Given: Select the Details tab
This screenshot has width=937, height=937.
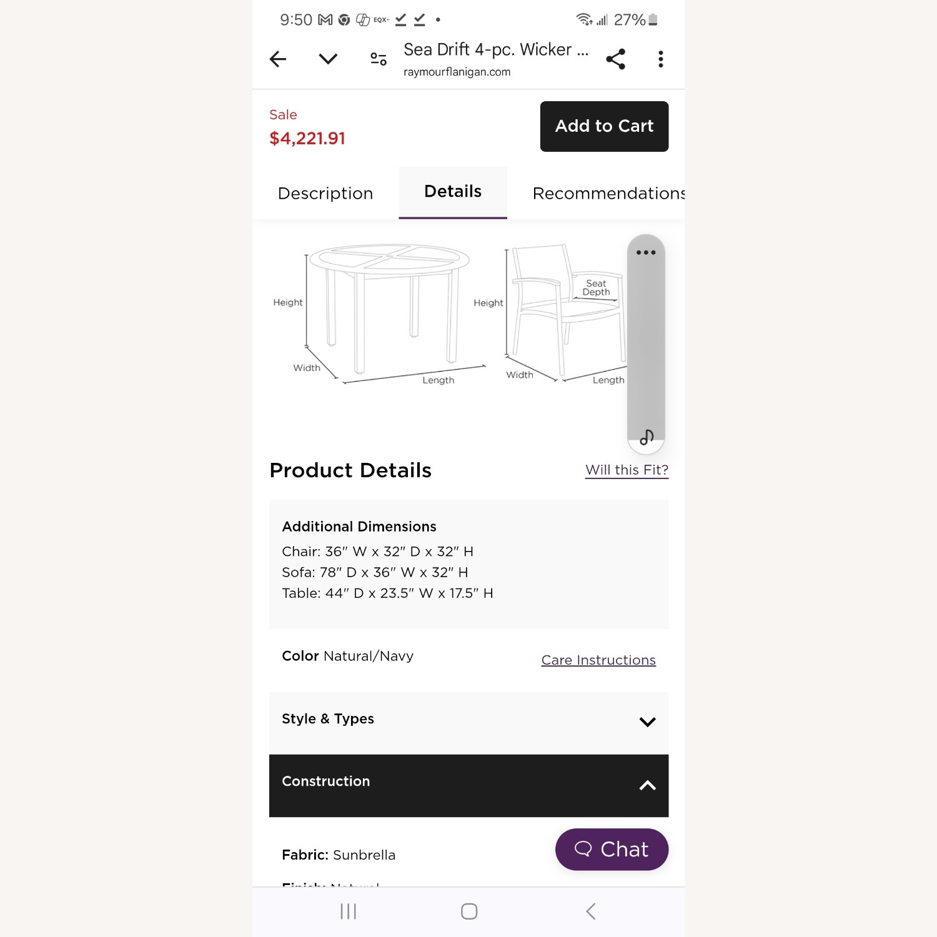Looking at the screenshot, I should (453, 192).
